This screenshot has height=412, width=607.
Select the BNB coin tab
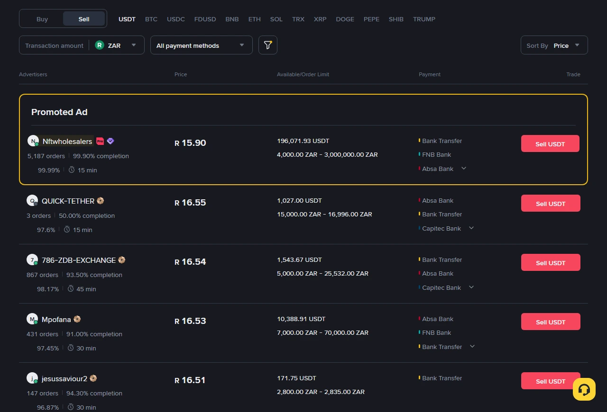pyautogui.click(x=232, y=19)
